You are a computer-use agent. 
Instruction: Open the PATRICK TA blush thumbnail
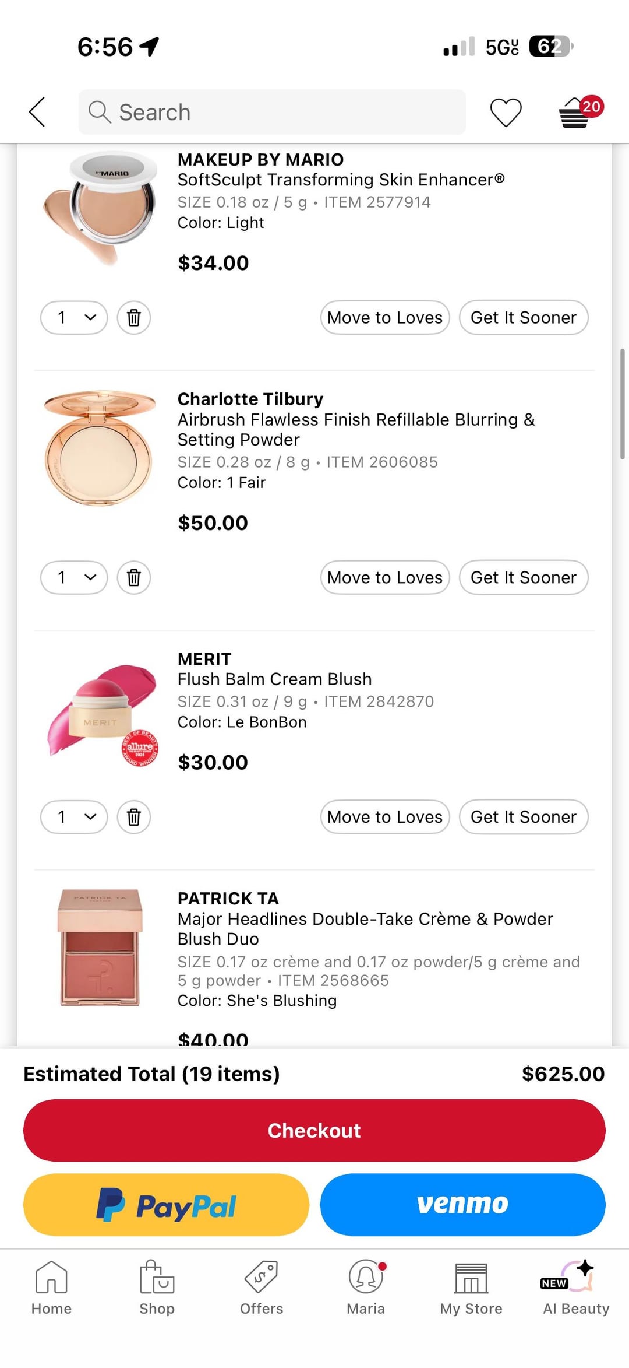point(100,948)
